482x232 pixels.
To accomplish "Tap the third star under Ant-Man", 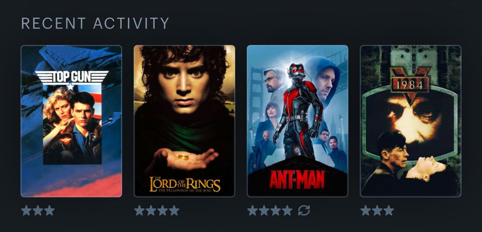I will pyautogui.click(x=276, y=210).
